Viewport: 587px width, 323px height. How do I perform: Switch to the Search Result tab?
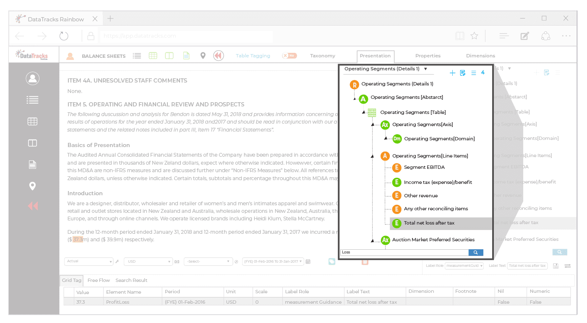[x=131, y=280]
